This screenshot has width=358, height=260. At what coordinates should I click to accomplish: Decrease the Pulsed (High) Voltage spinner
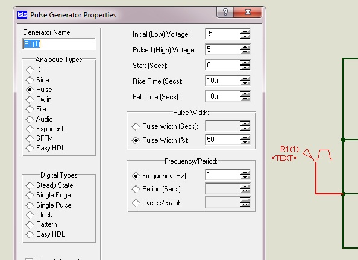point(245,52)
